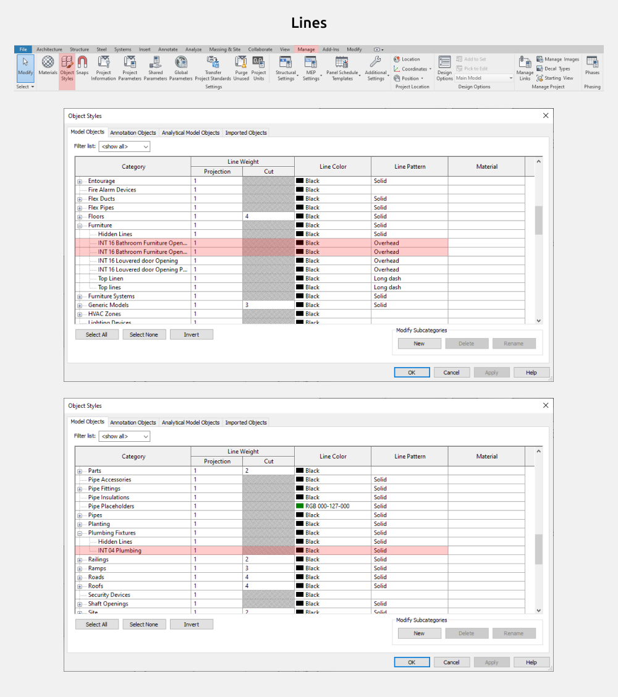Open Project Units
Image resolution: width=618 pixels, height=697 pixels.
pyautogui.click(x=259, y=68)
